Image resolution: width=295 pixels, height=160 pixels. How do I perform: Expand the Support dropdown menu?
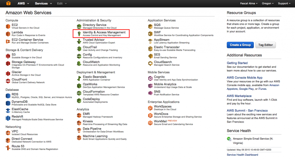click(x=284, y=3)
